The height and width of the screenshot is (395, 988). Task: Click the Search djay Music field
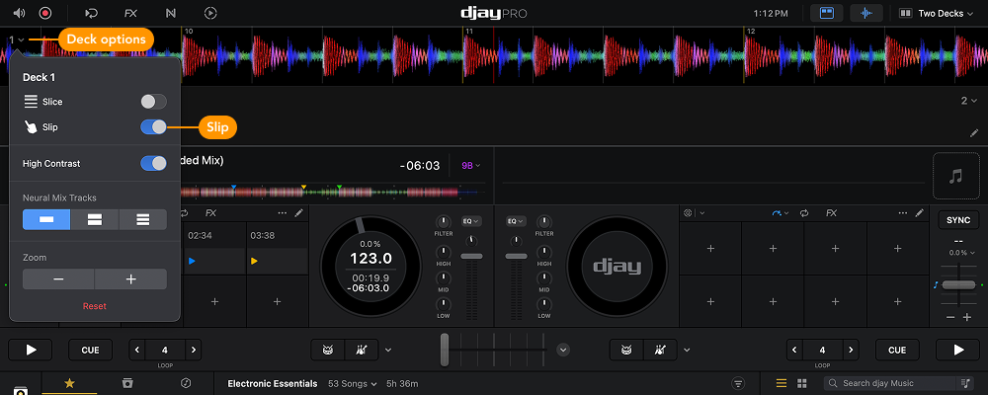point(889,383)
